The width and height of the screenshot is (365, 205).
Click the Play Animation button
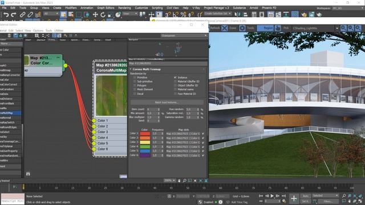coord(272,196)
